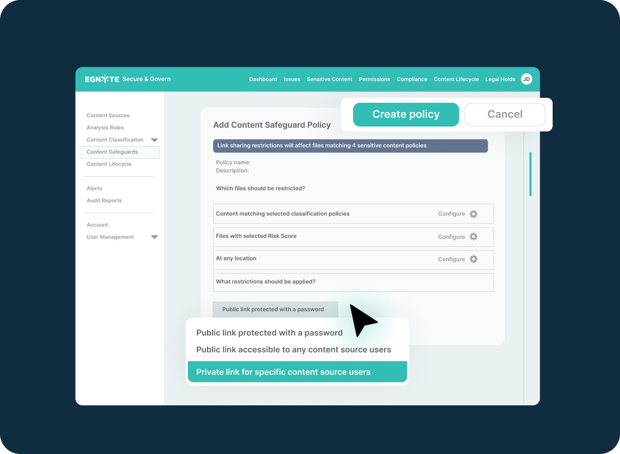Open Content Safeguards in the sidebar

pos(112,152)
